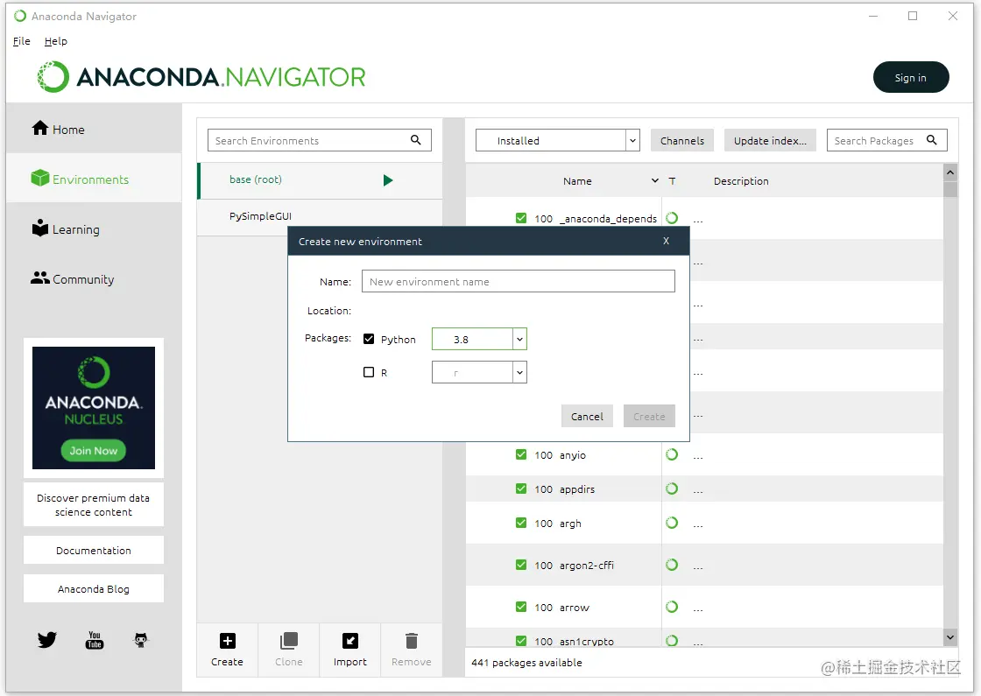Click the Clone environment icon
Screen dimensions: 981x696
click(x=288, y=641)
